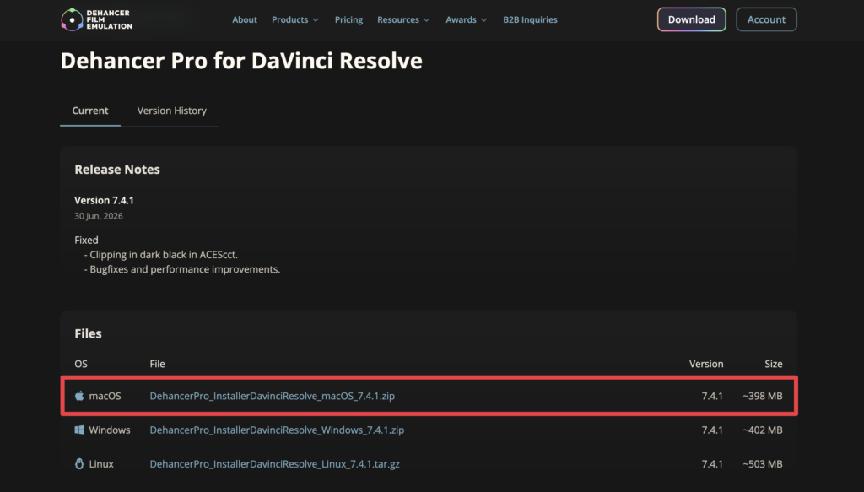
Task: Click the File column header
Action: pos(157,364)
